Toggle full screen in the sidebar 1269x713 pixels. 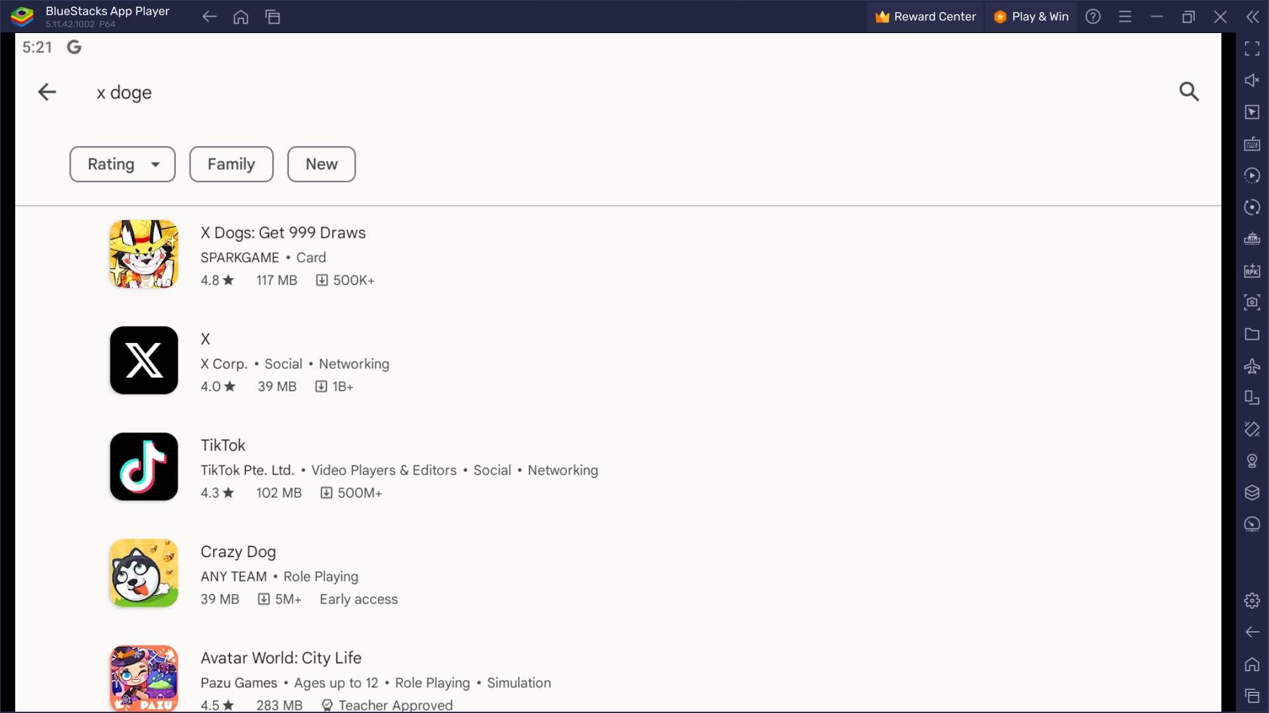tap(1252, 48)
